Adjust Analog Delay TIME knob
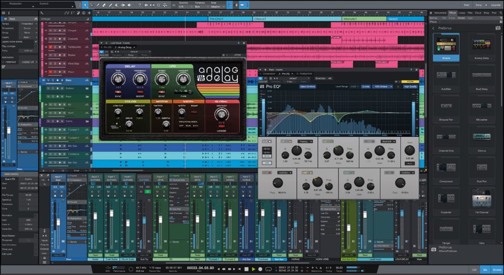The image size is (504, 275). [x=118, y=79]
